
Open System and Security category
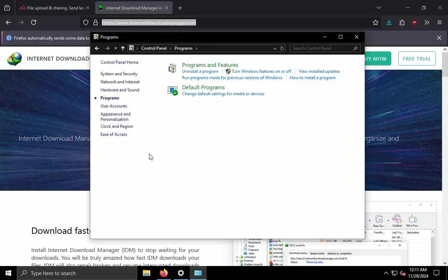click(119, 74)
